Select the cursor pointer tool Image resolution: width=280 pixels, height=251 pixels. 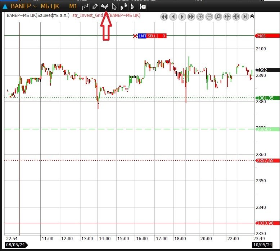click(114, 7)
